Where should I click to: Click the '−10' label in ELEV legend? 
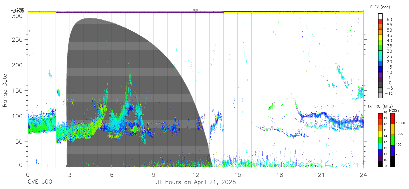click(389, 93)
